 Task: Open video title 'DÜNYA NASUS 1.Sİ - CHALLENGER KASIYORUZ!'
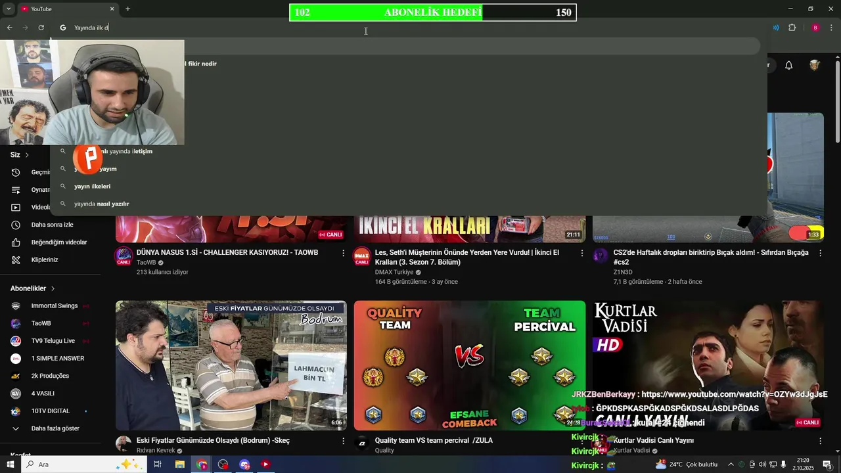pos(227,253)
